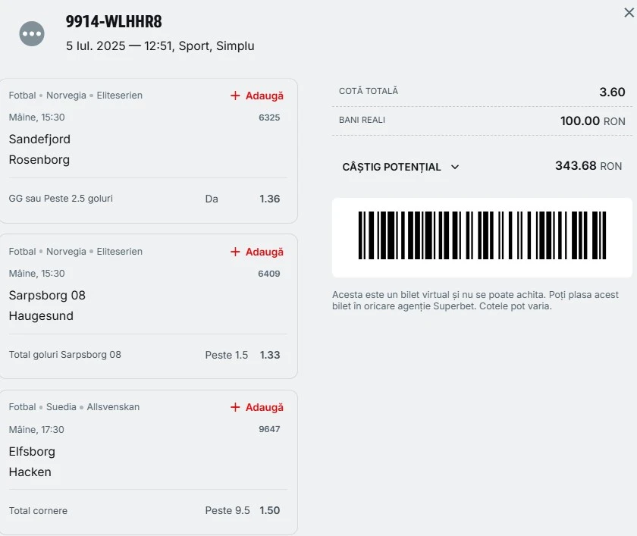Open the three-dots options menu icon
The height and width of the screenshot is (536, 637).
[32, 33]
